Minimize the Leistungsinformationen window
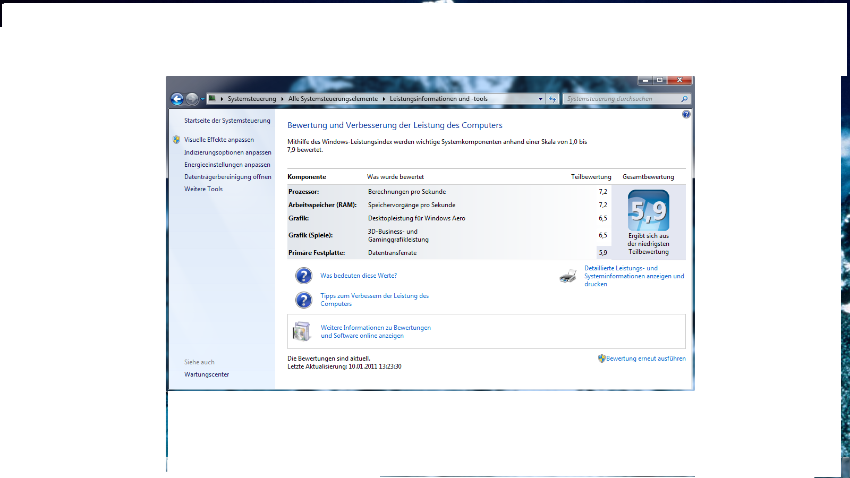 (645, 80)
